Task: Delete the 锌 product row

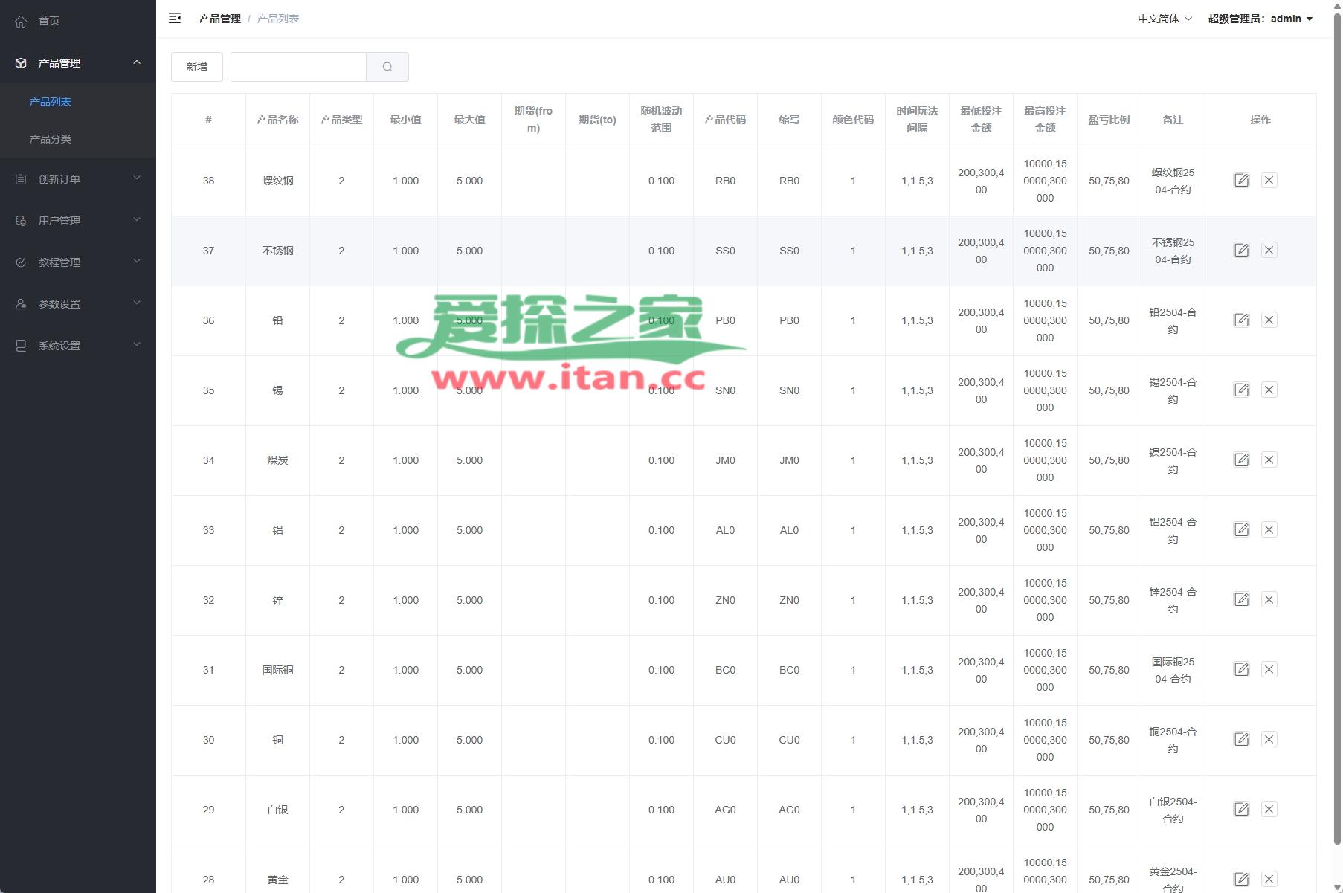Action: coord(1269,600)
